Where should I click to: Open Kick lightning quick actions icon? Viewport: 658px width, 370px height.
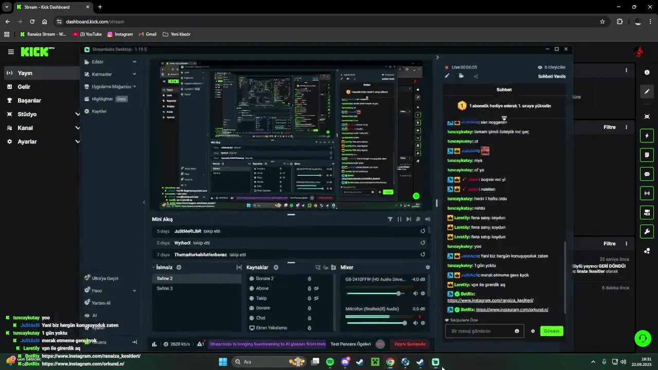tap(647, 136)
